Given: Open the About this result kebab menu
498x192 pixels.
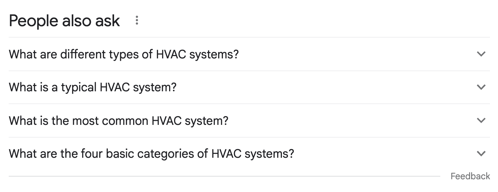Looking at the screenshot, I should (x=137, y=20).
